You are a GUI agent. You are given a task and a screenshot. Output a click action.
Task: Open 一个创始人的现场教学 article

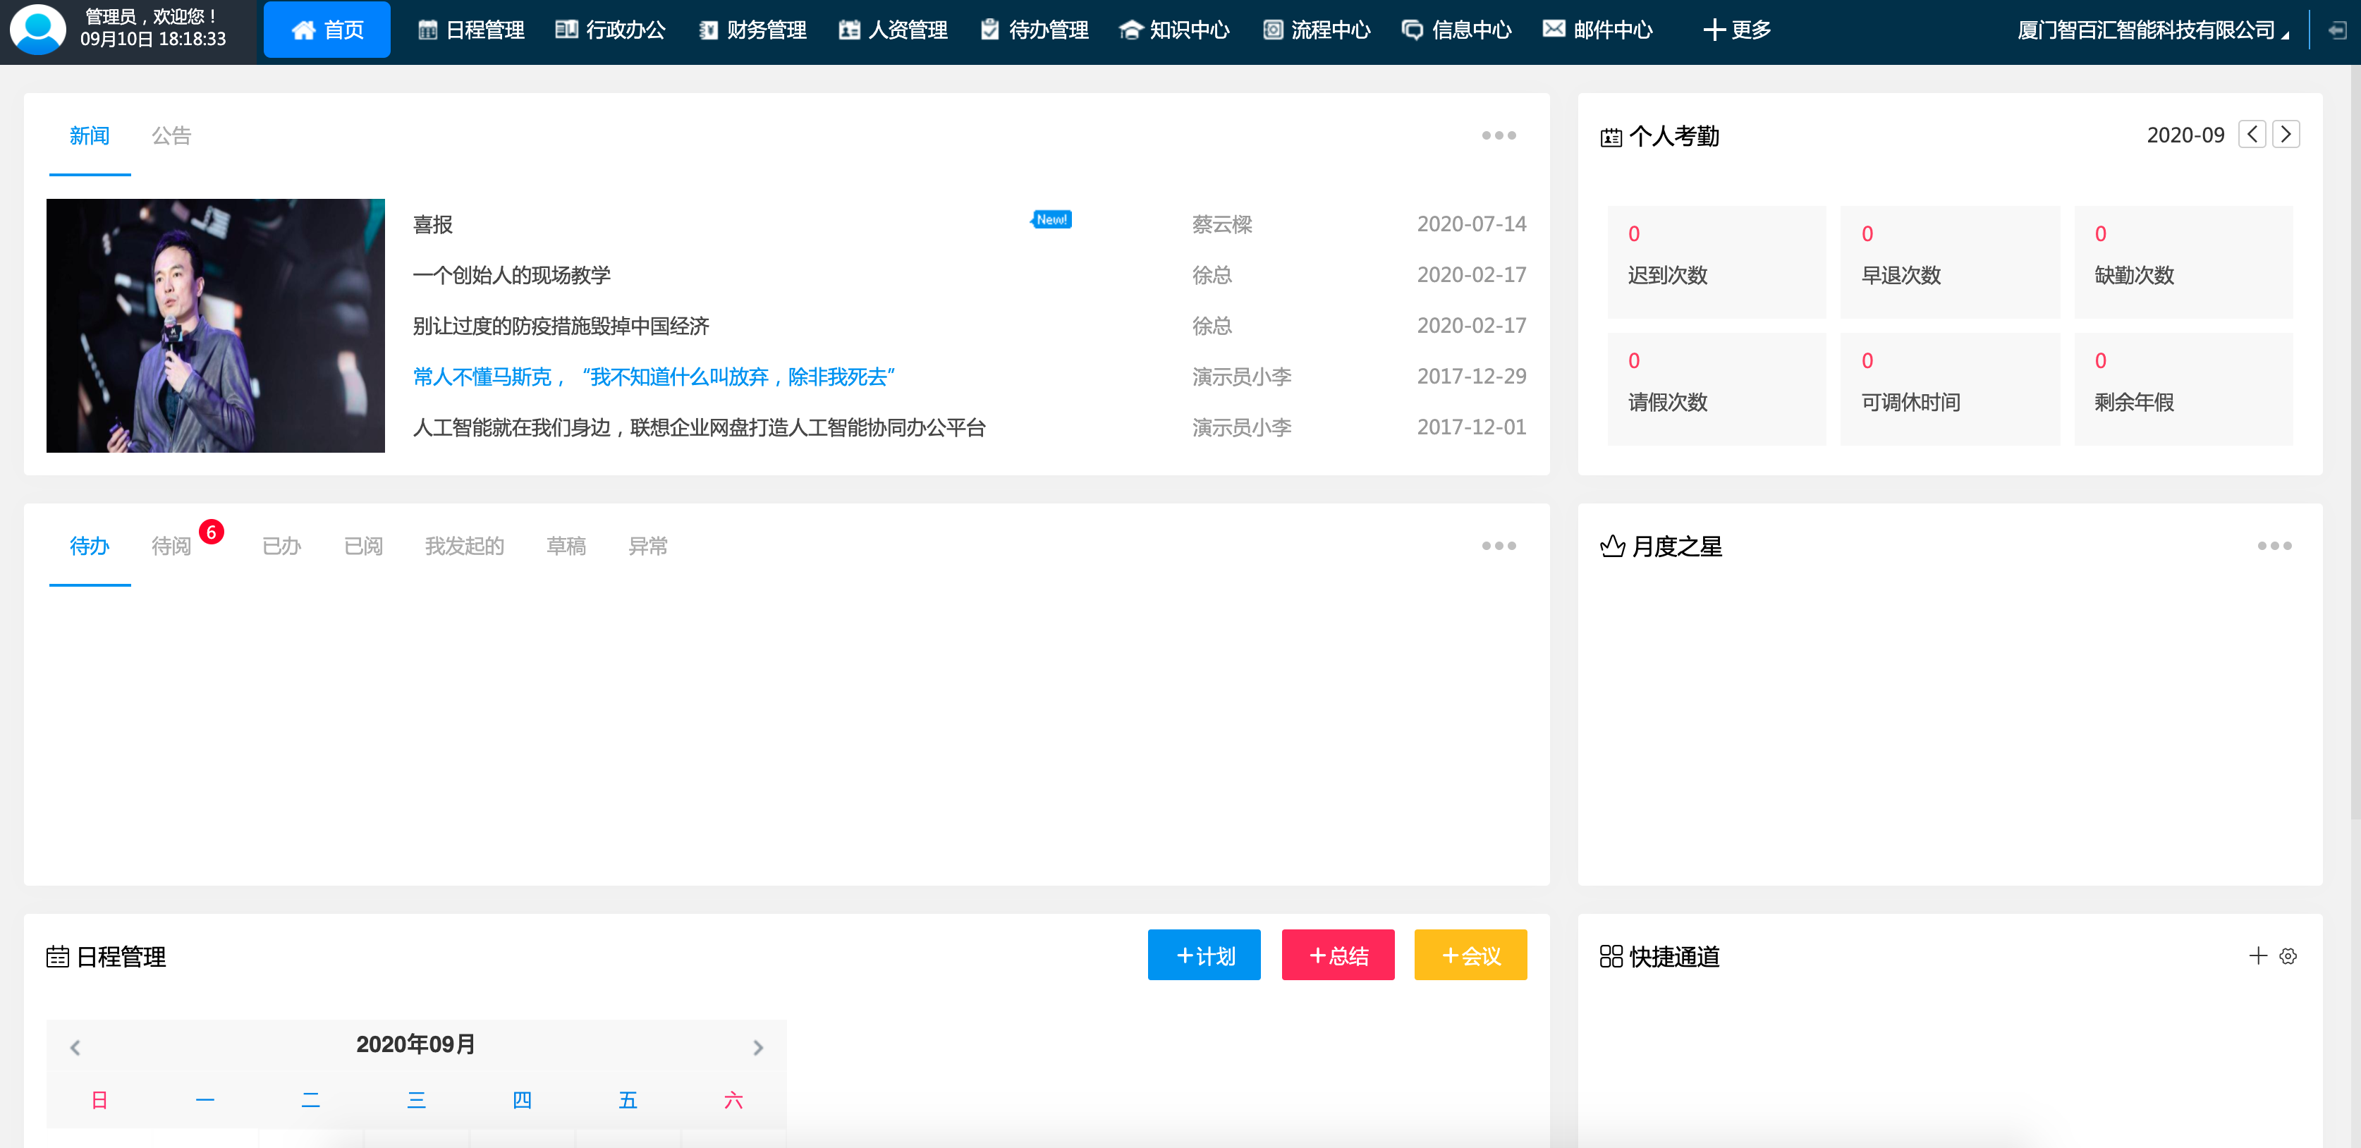click(x=511, y=275)
